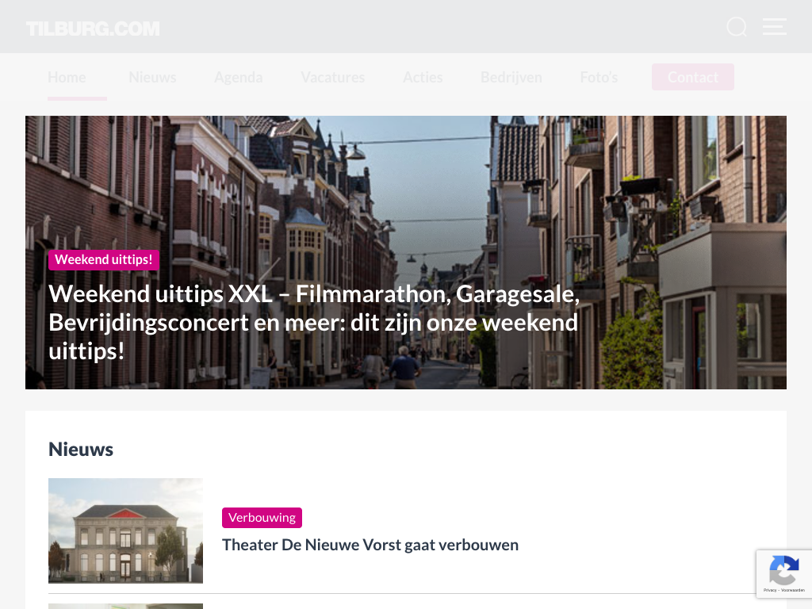Click the Weekend uittips! tag
This screenshot has height=609, width=812.
click(104, 259)
